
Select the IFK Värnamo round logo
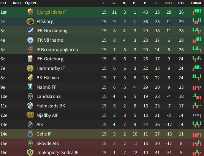pos(30,40)
